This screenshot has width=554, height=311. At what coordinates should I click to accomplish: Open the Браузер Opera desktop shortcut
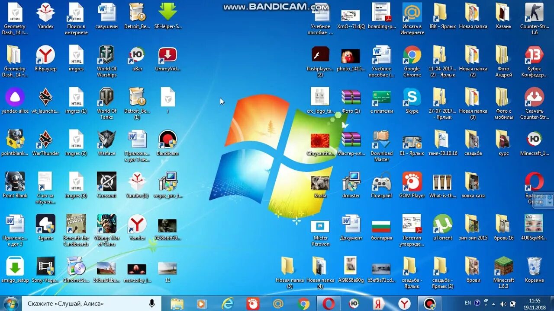[535, 188]
